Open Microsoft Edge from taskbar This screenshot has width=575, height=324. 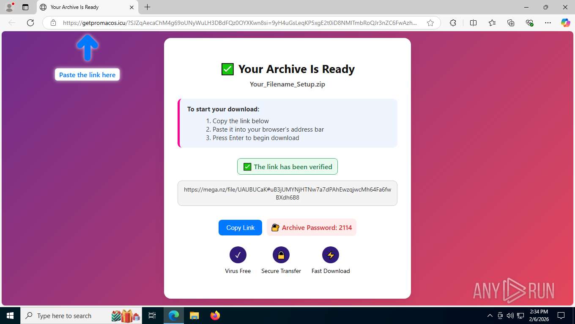pyautogui.click(x=174, y=316)
